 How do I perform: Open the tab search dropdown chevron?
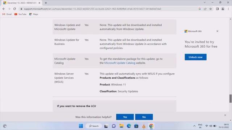click(x=204, y=3)
